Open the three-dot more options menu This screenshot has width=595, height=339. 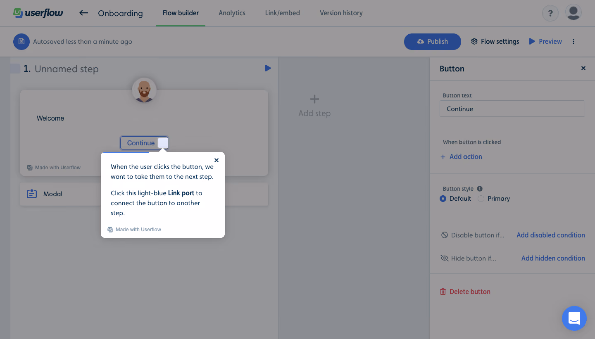pos(574,41)
